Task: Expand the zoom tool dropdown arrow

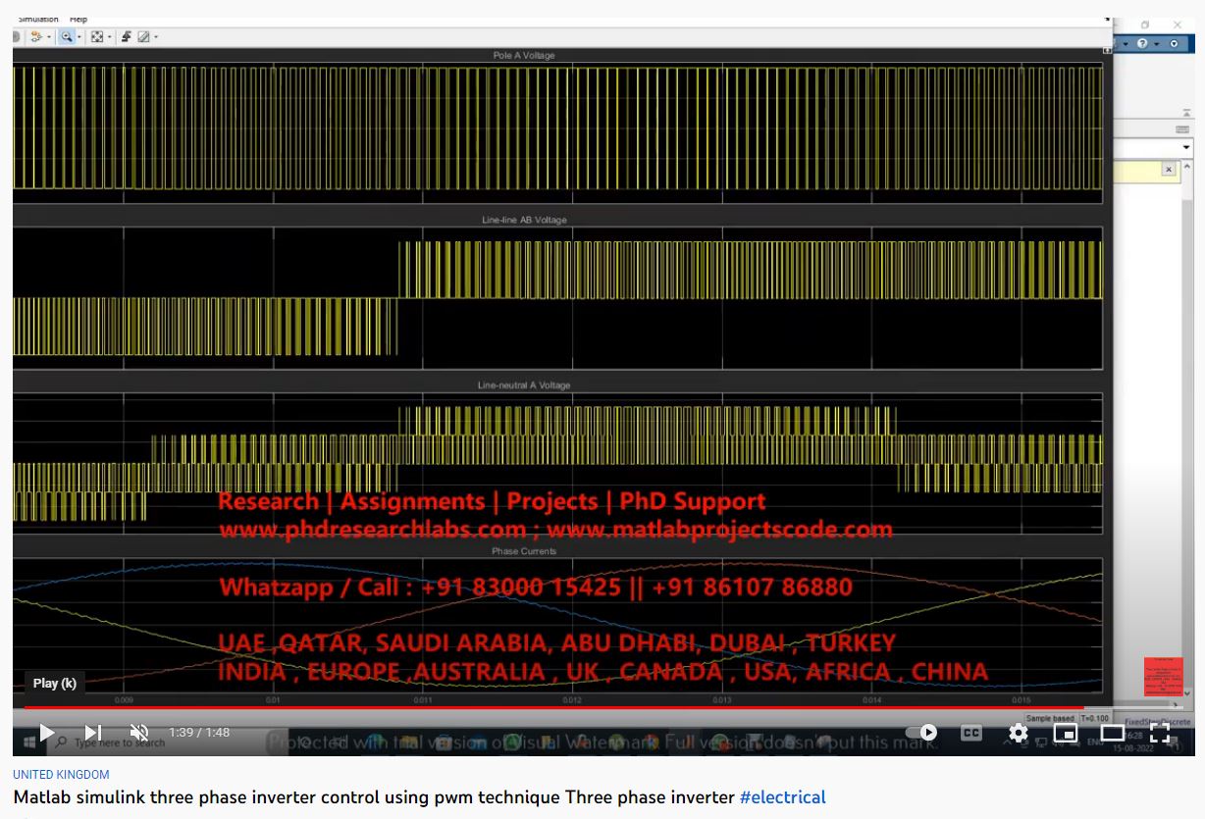Action: 79,37
